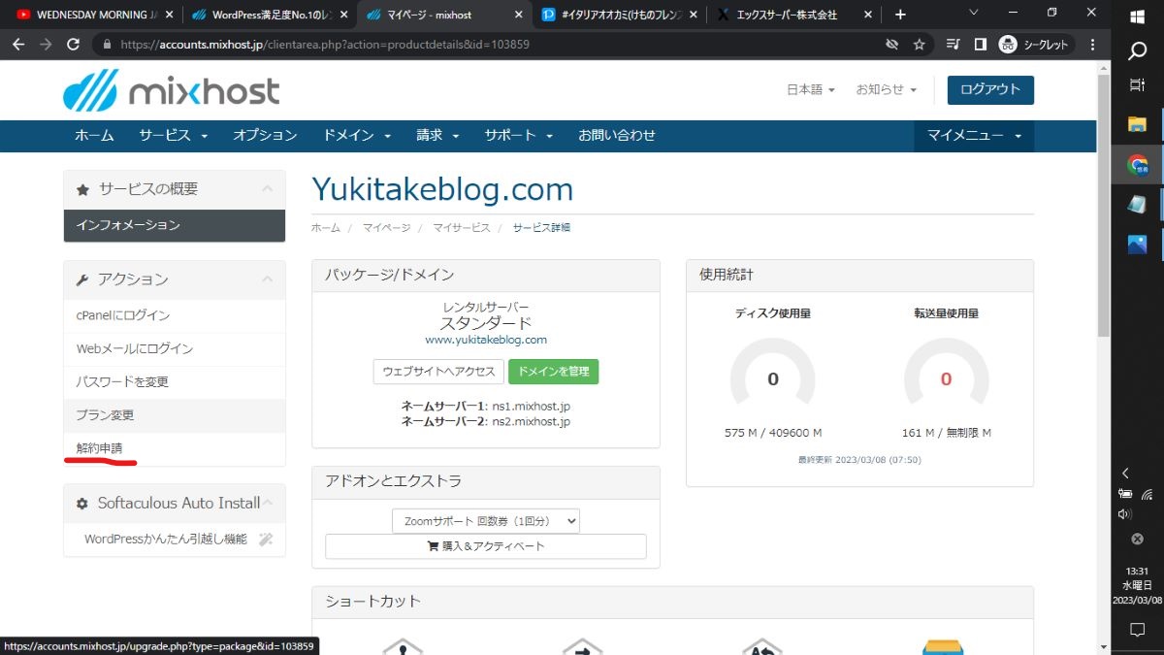Expand the サポート menu
This screenshot has width=1164, height=655.
(x=519, y=136)
